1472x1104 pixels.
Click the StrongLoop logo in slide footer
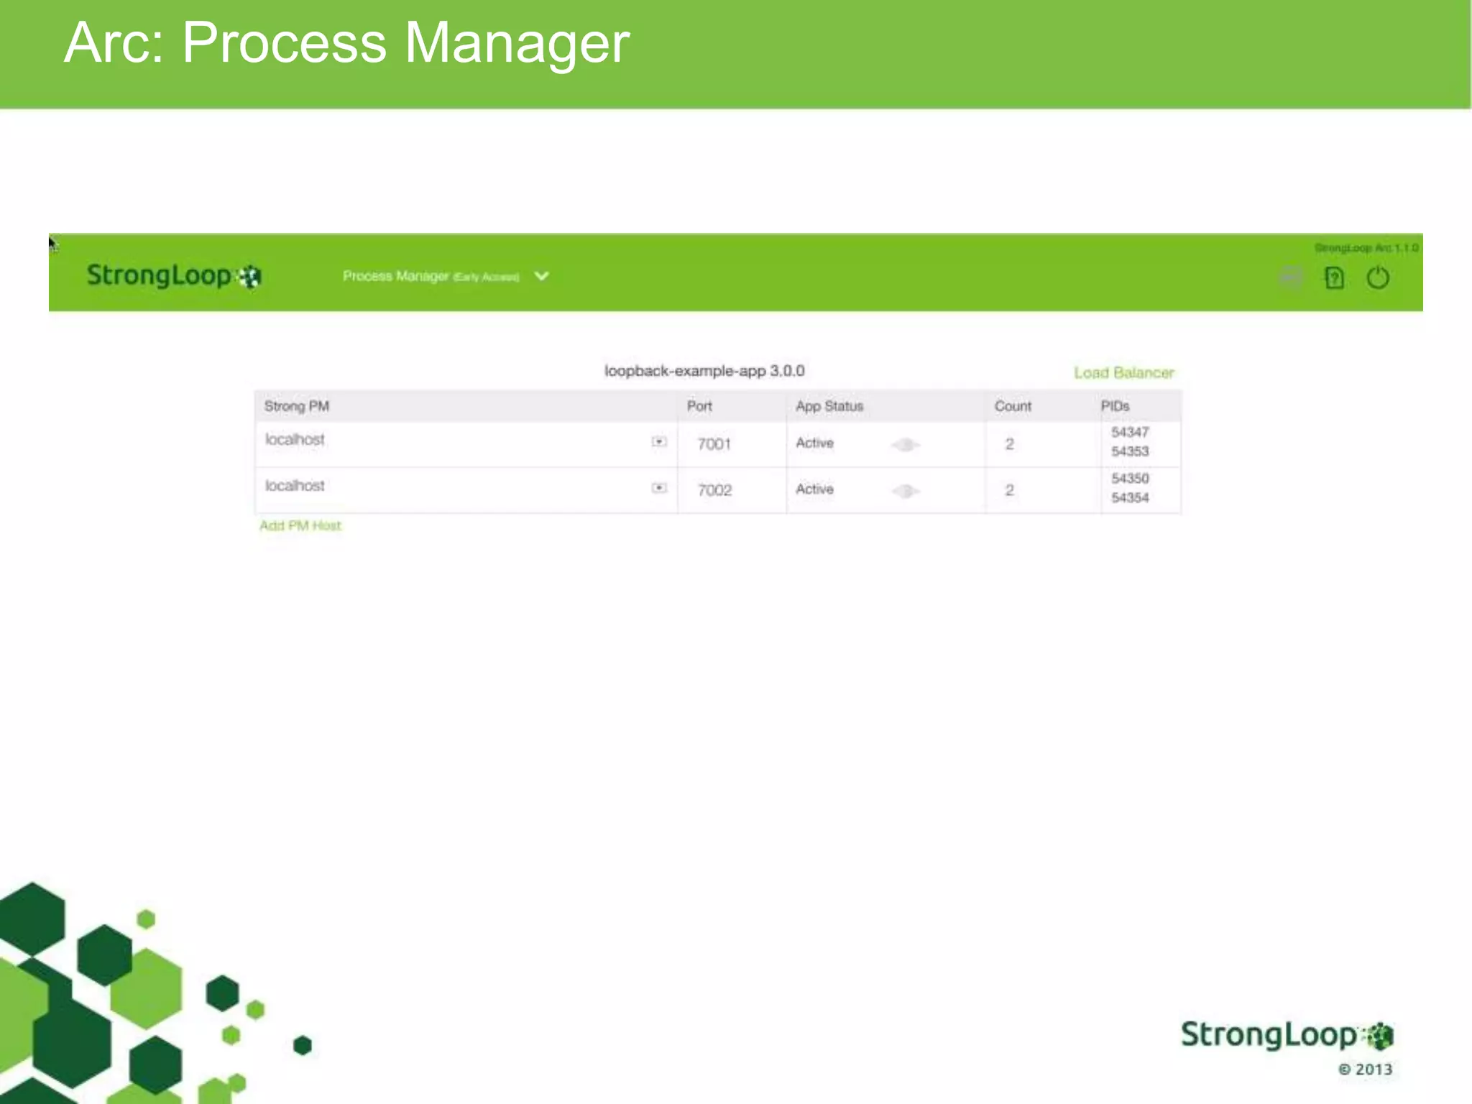coord(1287,1036)
